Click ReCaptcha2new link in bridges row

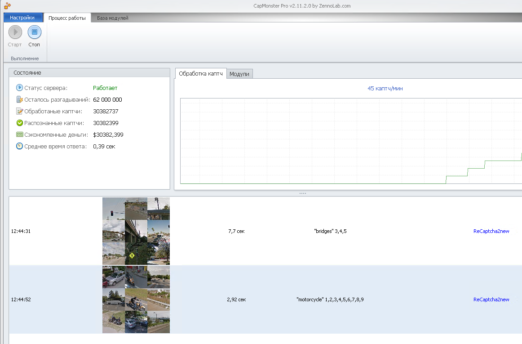pyautogui.click(x=491, y=231)
